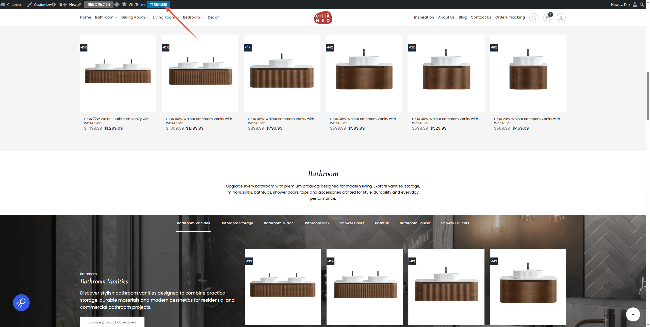Open ERBA 72W Walnut vanity product image

[118, 74]
